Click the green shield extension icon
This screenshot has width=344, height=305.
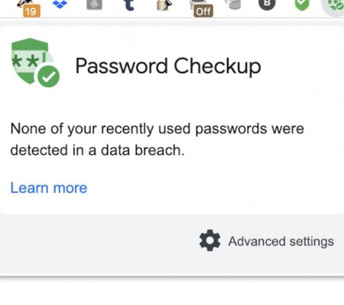coord(302,5)
